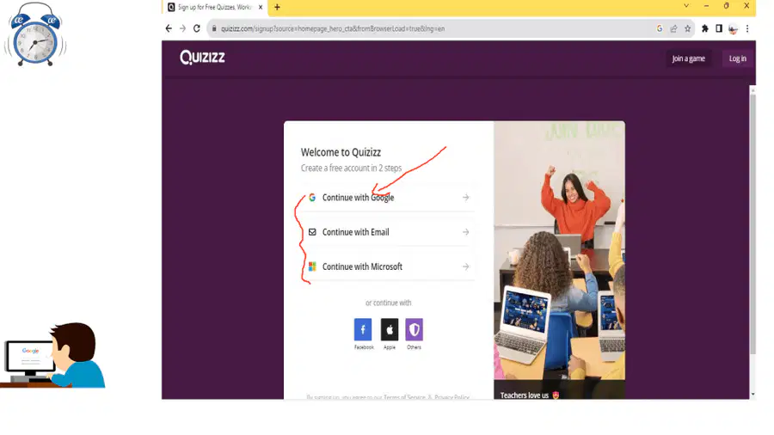Click the Teachers love us text

525,395
